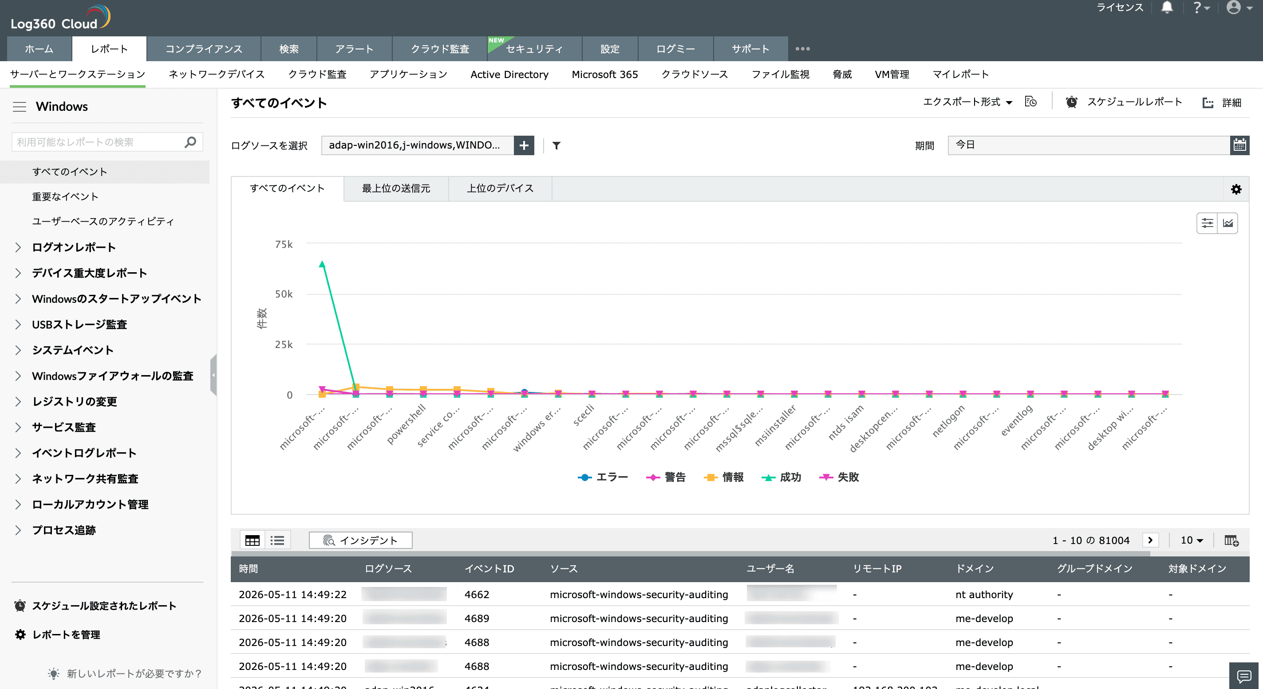Toggle the エラー legend series
1263x689 pixels.
[603, 478]
